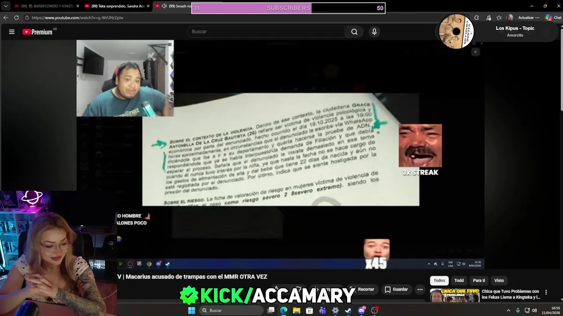Open Microsoft Edge from taskbar
Viewport: 563px width, 316px height.
284,310
